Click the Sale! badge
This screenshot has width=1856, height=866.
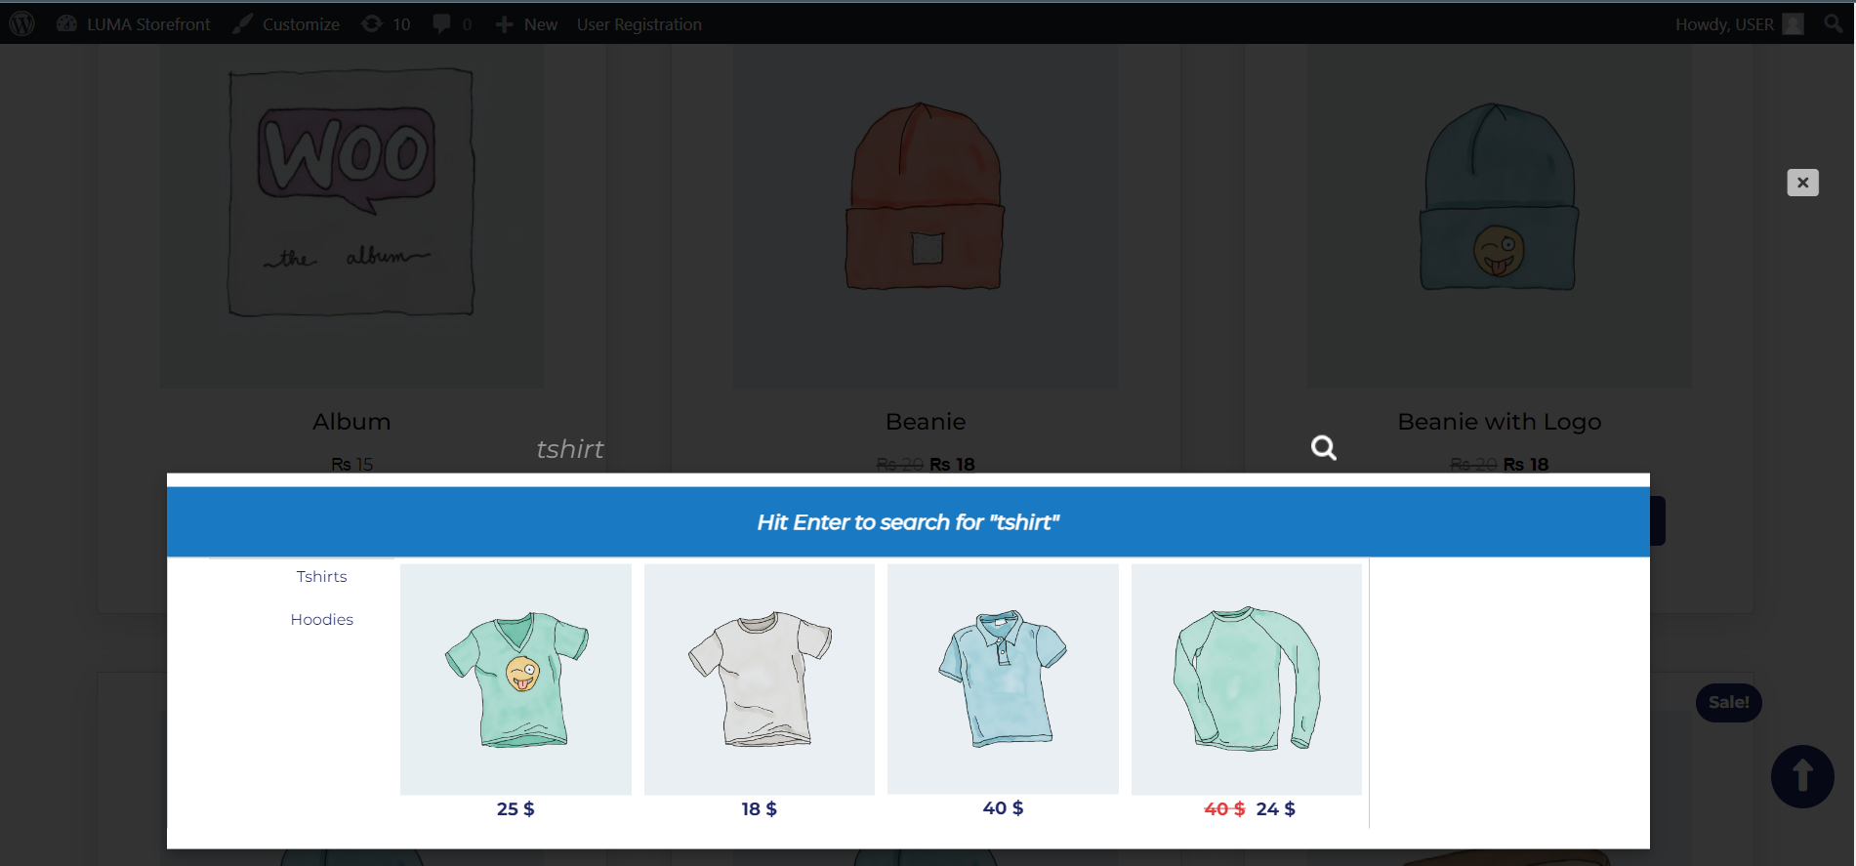[1729, 703]
